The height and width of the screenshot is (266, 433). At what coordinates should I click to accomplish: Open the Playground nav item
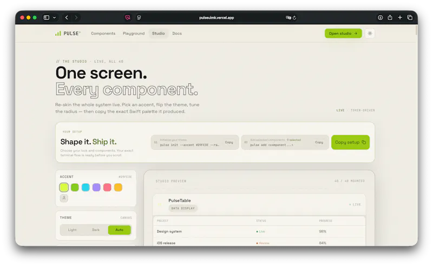(134, 34)
